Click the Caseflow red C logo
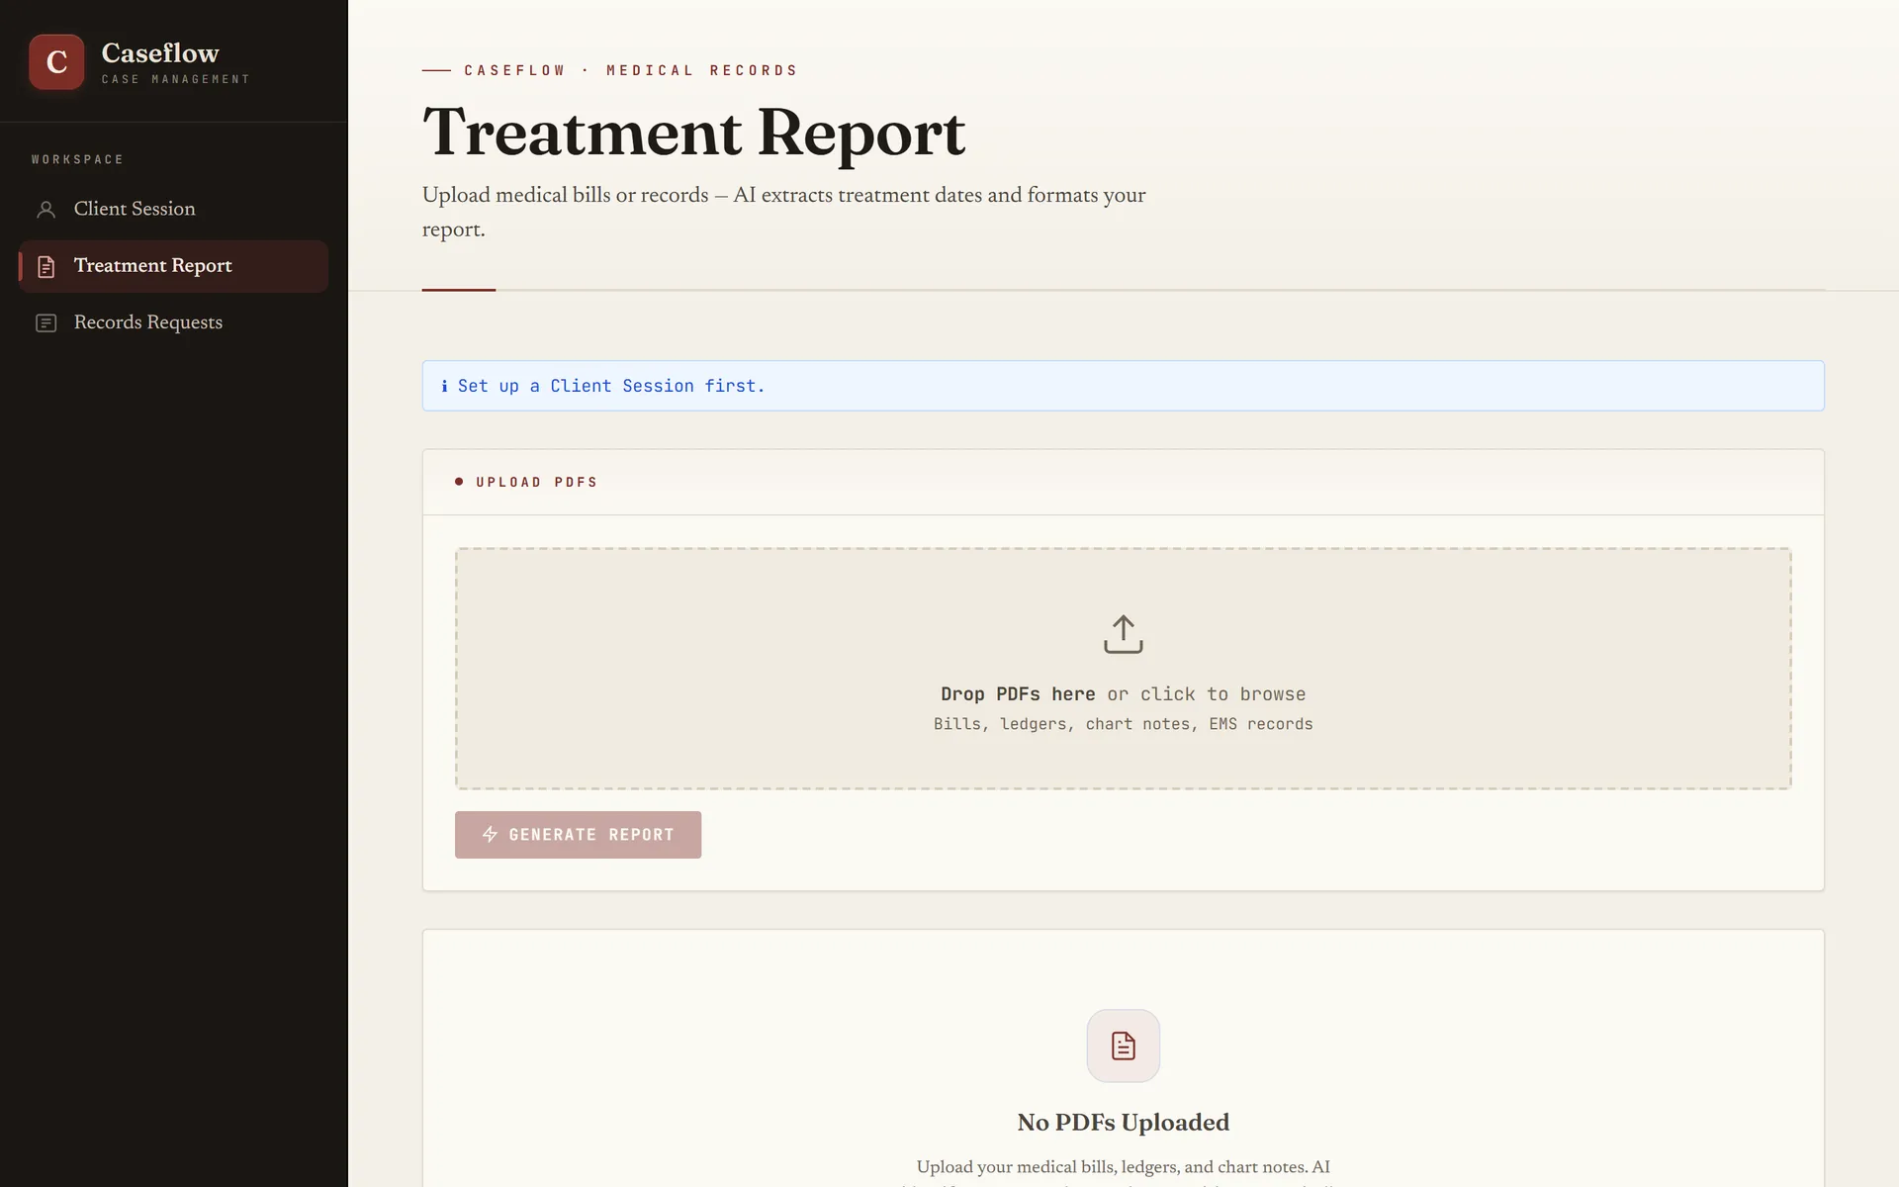1899x1187 pixels. (56, 62)
